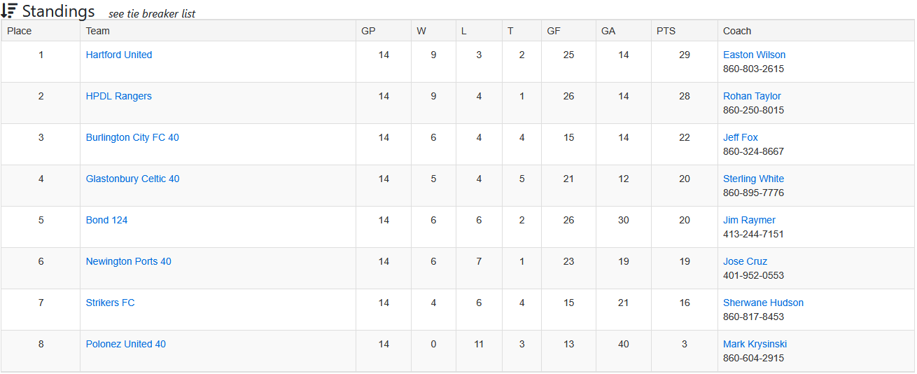917x374 pixels.
Task: Open the Burlington City FC 40 team link
Action: coord(132,137)
